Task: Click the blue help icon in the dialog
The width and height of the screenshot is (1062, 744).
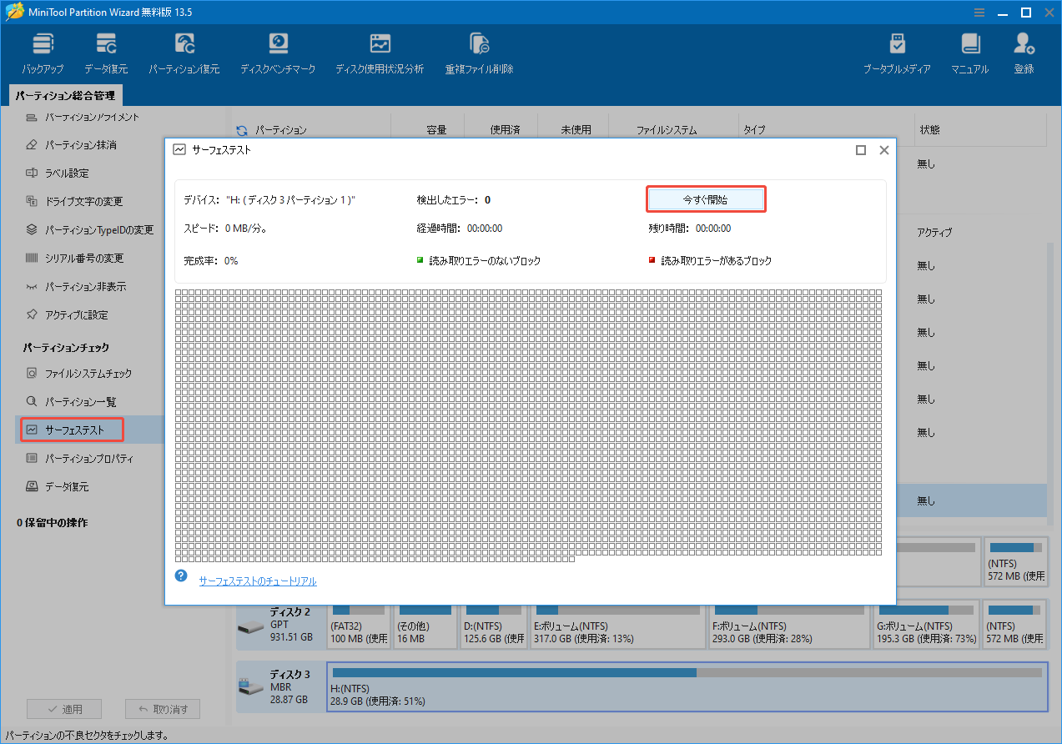Action: 181,576
